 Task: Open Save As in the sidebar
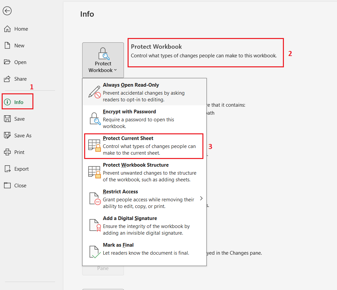point(22,136)
